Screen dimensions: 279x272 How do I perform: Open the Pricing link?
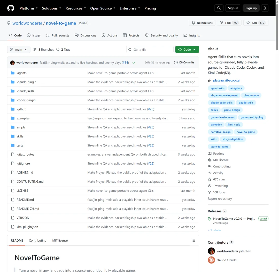point(150,8)
